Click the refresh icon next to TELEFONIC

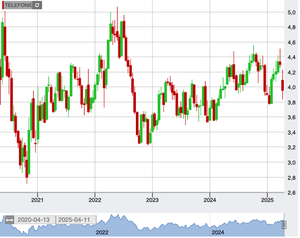[x=37, y=5]
